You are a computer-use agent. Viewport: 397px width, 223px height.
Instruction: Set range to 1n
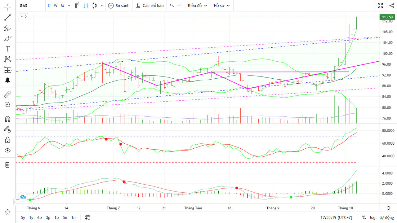(x=73, y=217)
